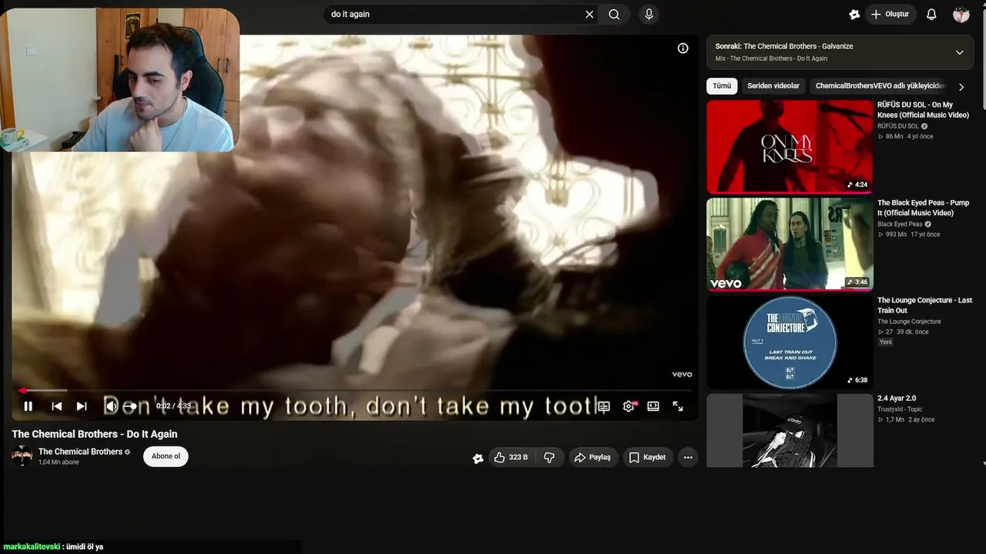Open the account avatar menu
986x554 pixels.
961,15
